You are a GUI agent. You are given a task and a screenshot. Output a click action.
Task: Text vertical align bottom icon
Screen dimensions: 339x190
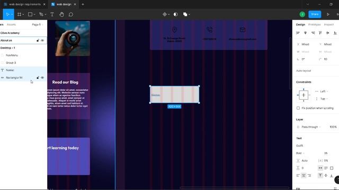tap(332, 175)
